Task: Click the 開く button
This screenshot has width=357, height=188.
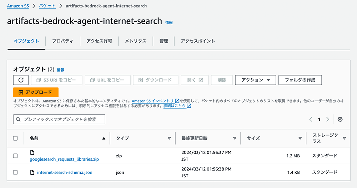Action: tap(195, 80)
